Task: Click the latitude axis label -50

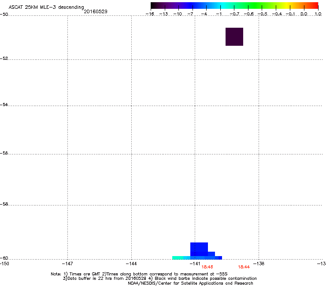Action: click(x=4, y=15)
